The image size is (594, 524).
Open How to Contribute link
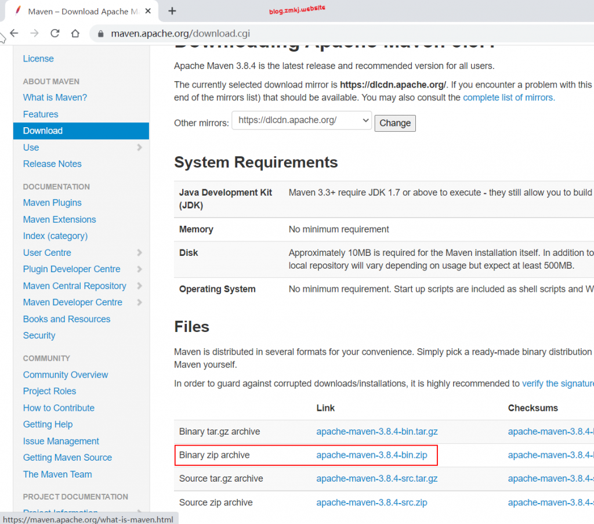click(x=59, y=408)
